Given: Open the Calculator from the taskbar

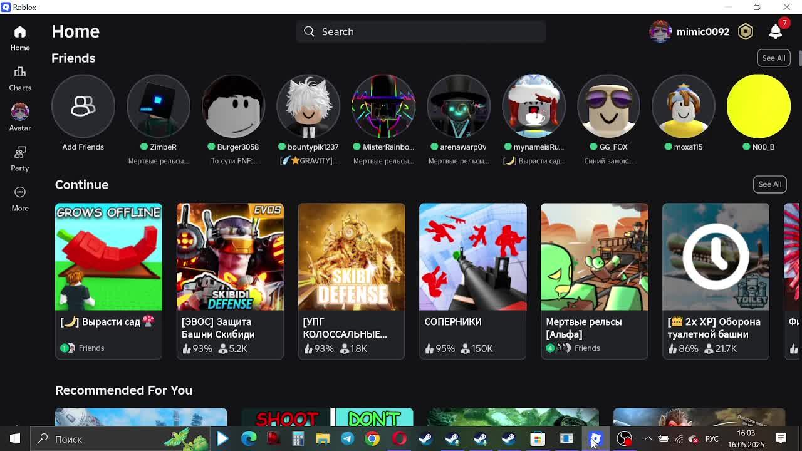Looking at the screenshot, I should 298,438.
